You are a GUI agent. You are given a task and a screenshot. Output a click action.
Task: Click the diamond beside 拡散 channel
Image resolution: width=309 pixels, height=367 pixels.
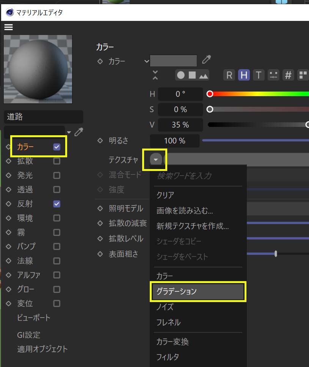click(x=8, y=161)
